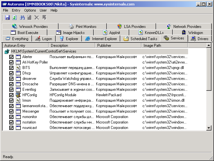Click the HPConfig entry icon
This screenshot has height=161, width=214.
coord(18,95)
